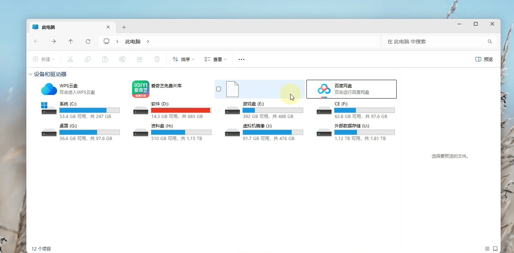Open the 排序 sort dropdown
514x253 pixels.
(183, 59)
